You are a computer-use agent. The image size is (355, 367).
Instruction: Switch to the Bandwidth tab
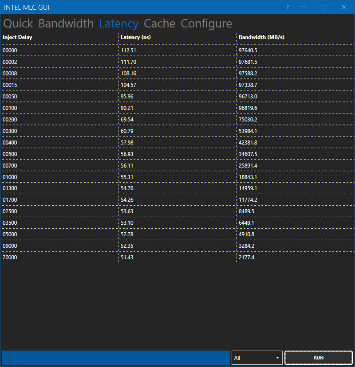(x=66, y=23)
